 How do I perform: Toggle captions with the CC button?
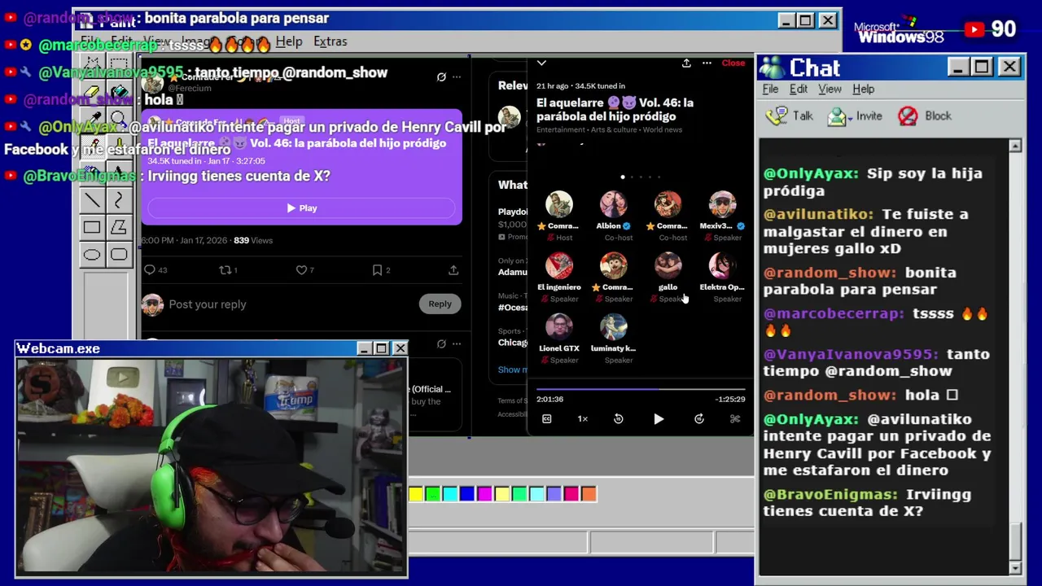click(x=547, y=418)
